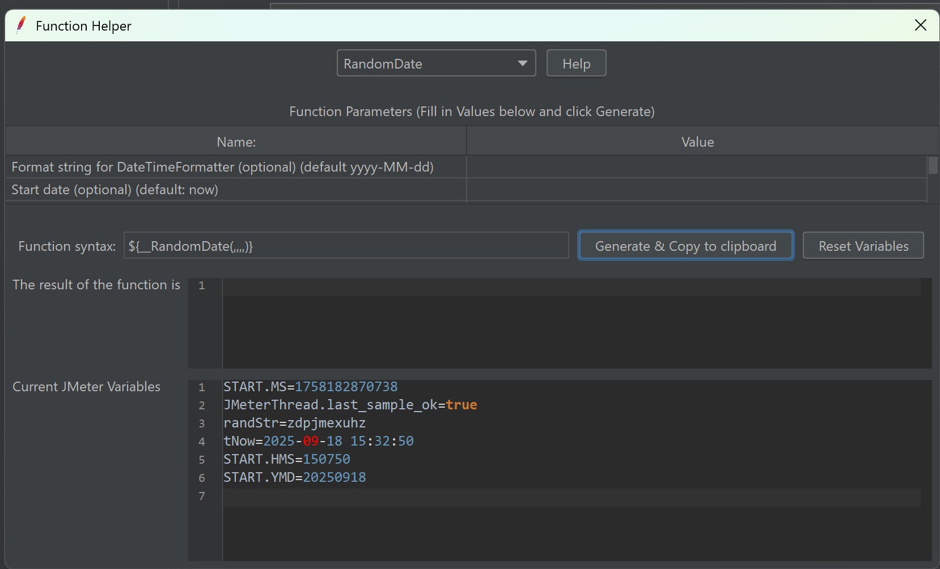
Task: Click the Help button
Action: point(576,63)
